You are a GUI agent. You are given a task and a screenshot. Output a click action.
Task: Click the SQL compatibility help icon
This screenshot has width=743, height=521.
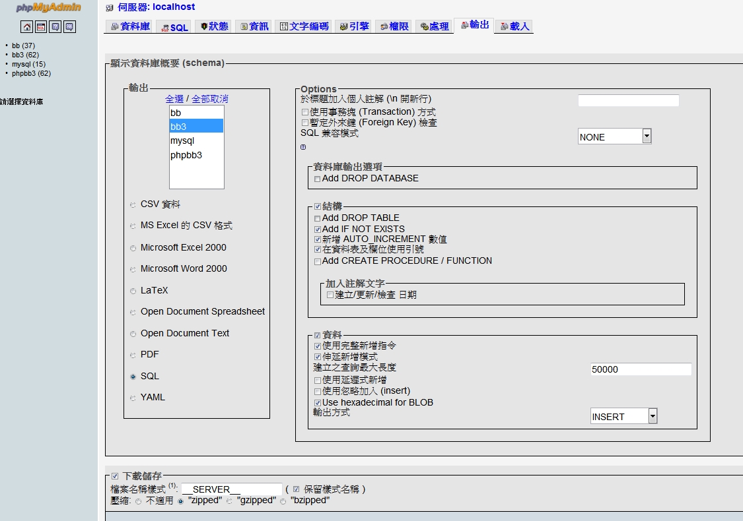(303, 146)
